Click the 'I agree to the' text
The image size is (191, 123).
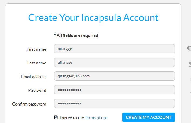(72, 118)
